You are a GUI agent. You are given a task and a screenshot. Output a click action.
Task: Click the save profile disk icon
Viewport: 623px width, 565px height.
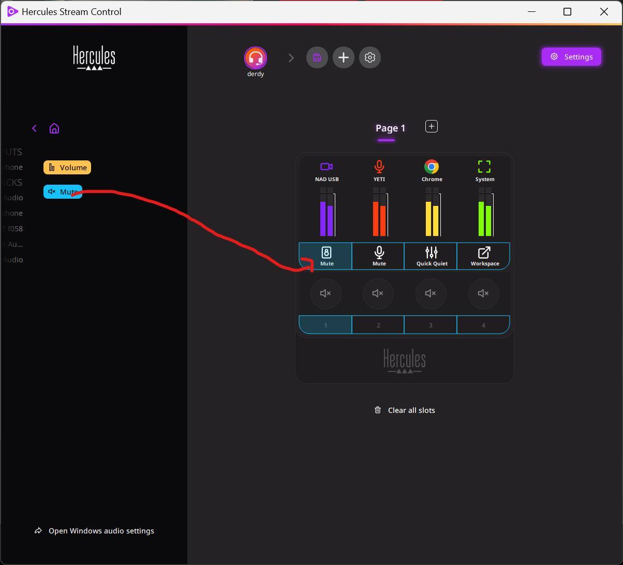tap(317, 57)
